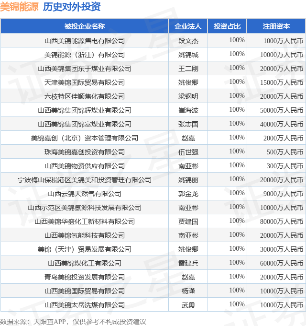Click 50000万人民币 registered capital value
306x326 pixels.
[x=282, y=110]
